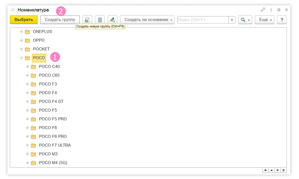
Task: Expand the POCO F6 PRO group
Action: (x=27, y=136)
